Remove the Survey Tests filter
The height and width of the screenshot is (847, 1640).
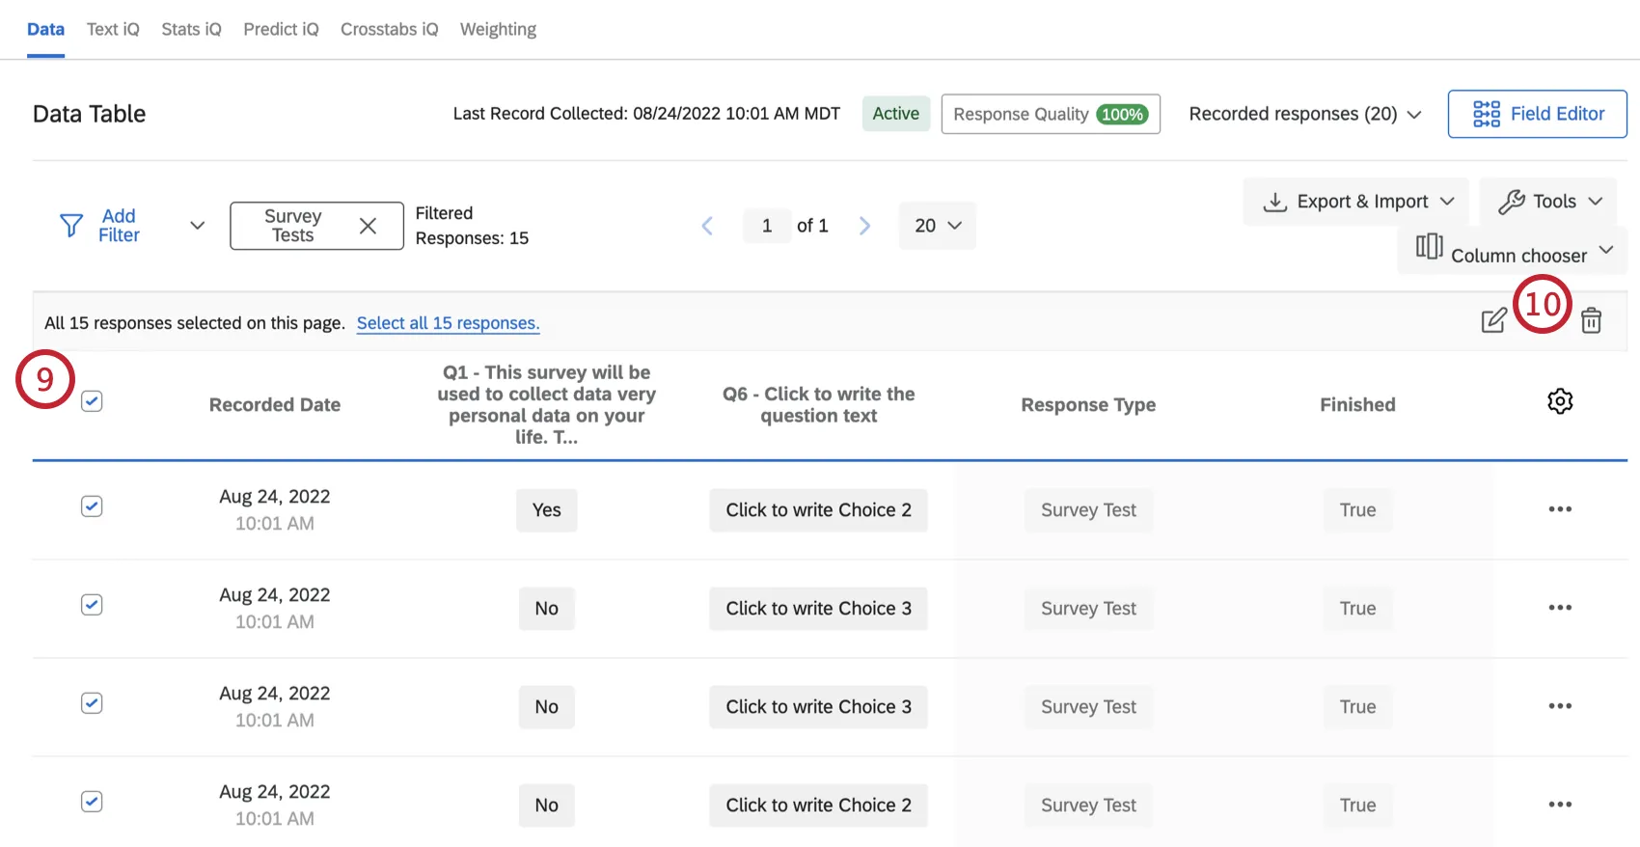368,226
